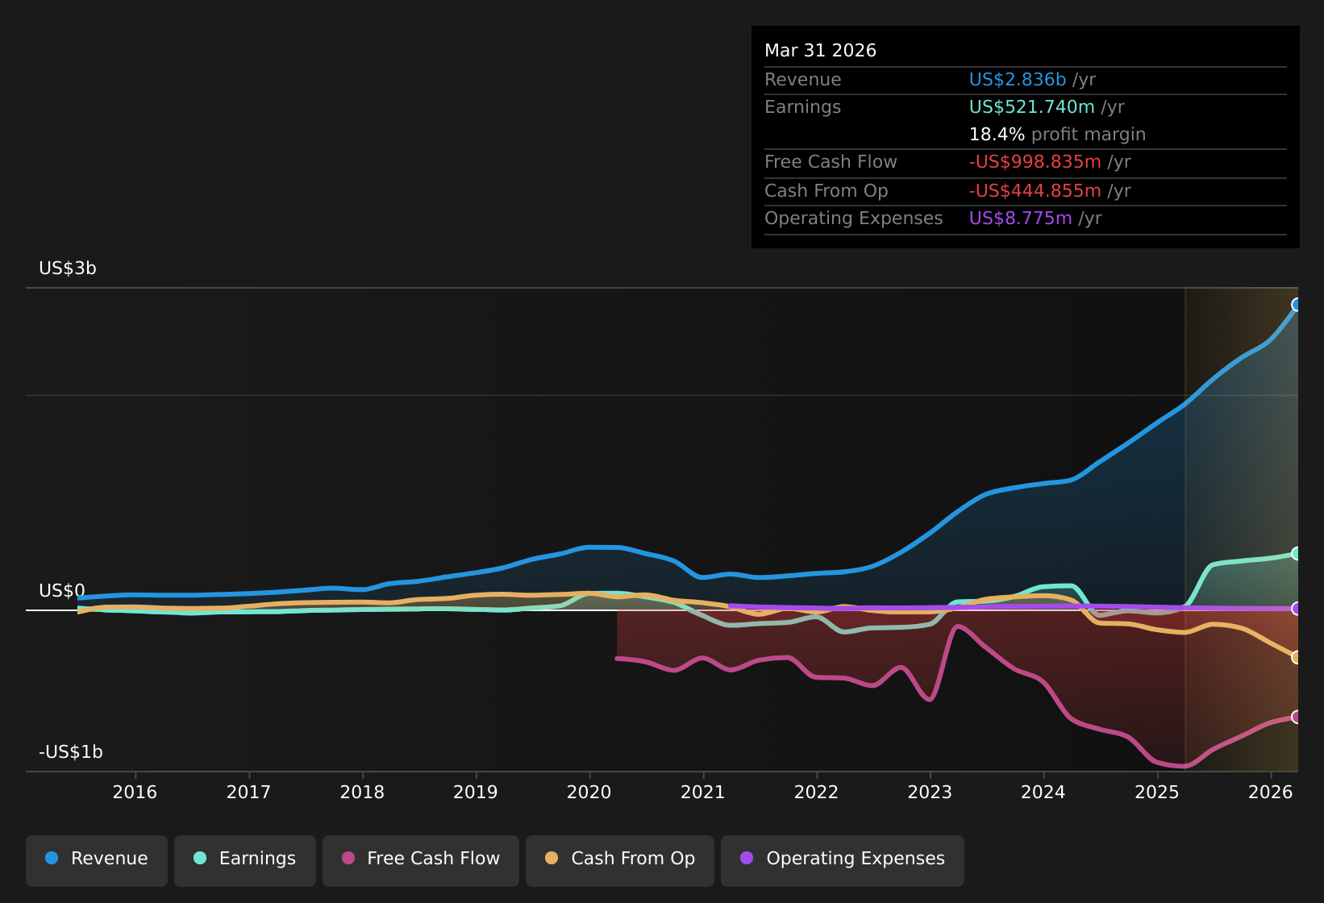This screenshot has width=1324, height=903.
Task: Click the -US$998.835m free cash flow value
Action: coord(1035,162)
